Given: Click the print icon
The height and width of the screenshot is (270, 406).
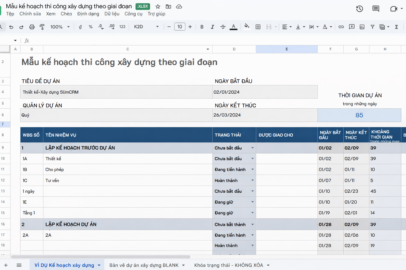Looking at the screenshot, I should tap(32, 27).
